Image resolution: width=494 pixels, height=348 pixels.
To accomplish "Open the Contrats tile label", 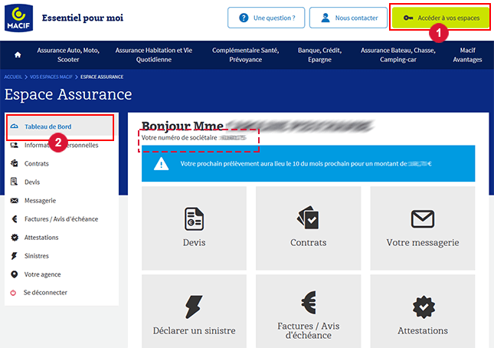I will pyautogui.click(x=308, y=242).
